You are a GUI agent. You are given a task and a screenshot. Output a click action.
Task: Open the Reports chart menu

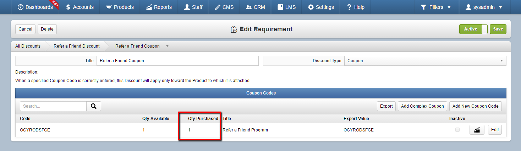click(x=159, y=7)
